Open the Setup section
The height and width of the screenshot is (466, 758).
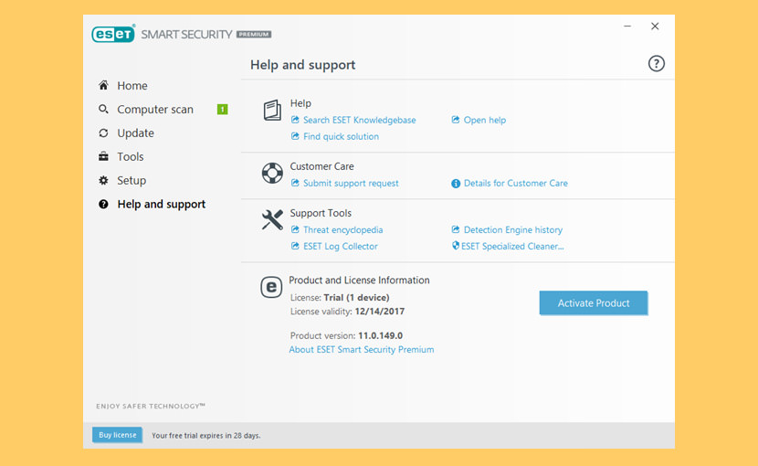pyautogui.click(x=132, y=181)
